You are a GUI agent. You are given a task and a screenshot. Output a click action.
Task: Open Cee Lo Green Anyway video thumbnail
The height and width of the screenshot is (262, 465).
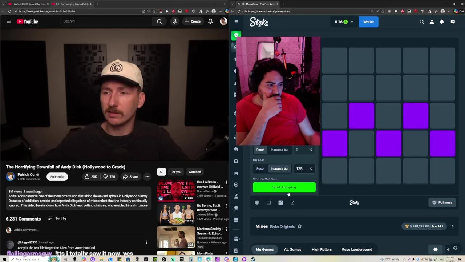coord(176,190)
